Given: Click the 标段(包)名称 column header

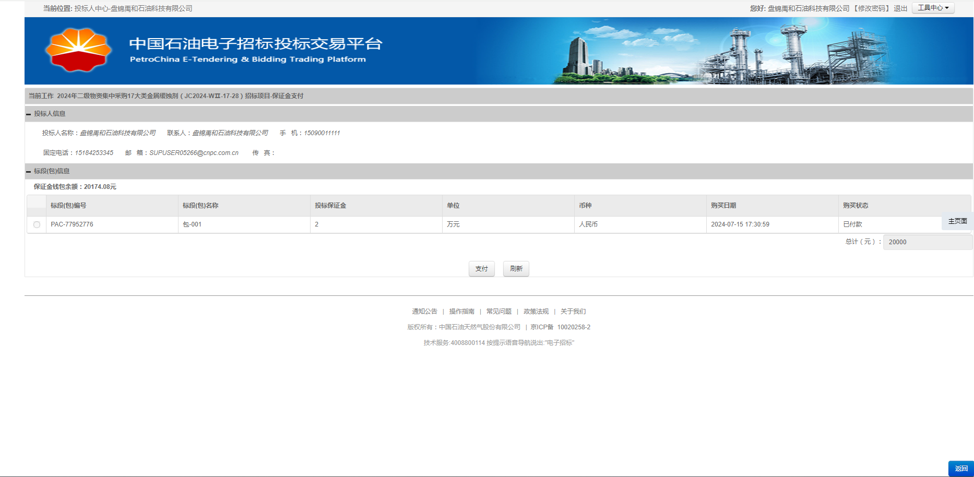Looking at the screenshot, I should tap(244, 206).
